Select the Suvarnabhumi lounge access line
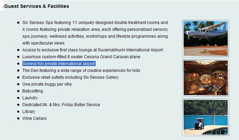Screen dimensions: 239x140 (93, 50)
